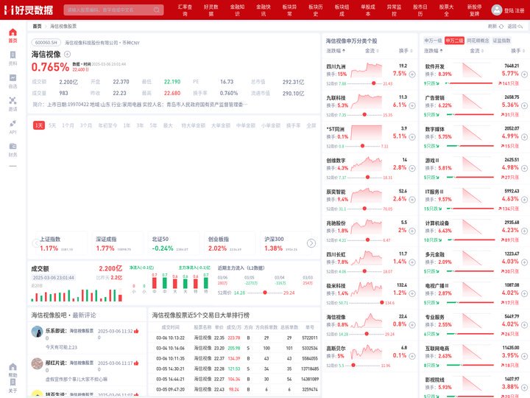Click the plus icon for 极米科技
The image size is (530, 398).
(x=412, y=293)
